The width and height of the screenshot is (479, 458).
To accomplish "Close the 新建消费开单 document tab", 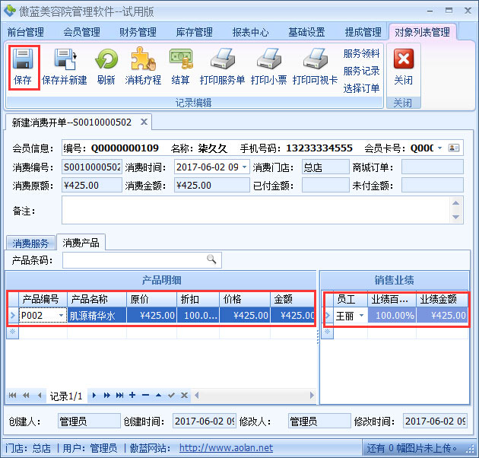I will tap(143, 121).
